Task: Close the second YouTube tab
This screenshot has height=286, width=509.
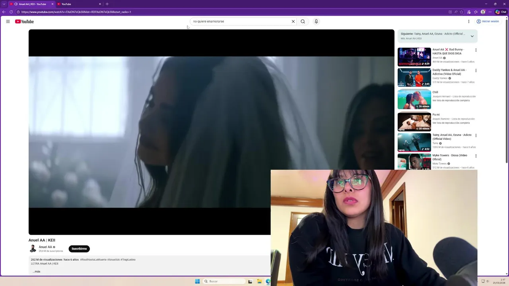Action: pyautogui.click(x=100, y=4)
